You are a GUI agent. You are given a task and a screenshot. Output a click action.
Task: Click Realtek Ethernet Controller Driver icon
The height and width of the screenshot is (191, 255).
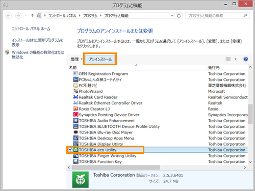(x=75, y=103)
